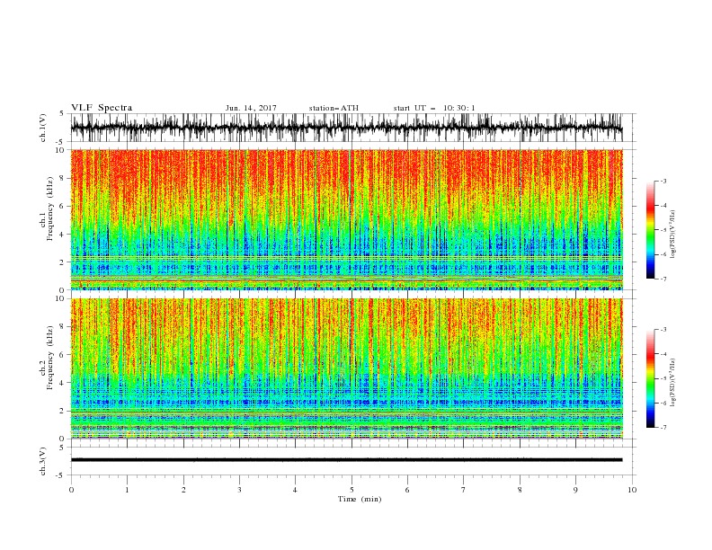Click the flat ch.3 voltage trace
This screenshot has width=712, height=550.
point(347,460)
